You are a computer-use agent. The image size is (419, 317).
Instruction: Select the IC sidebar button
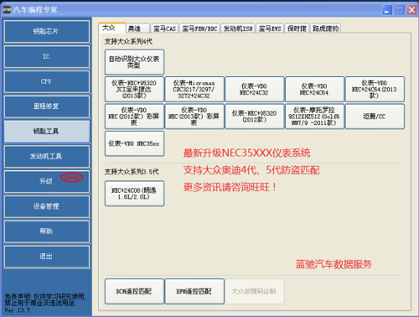pos(47,56)
